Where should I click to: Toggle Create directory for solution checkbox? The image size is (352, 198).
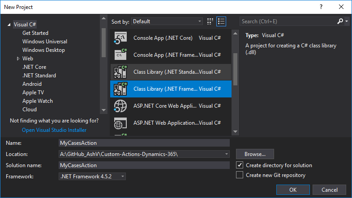pos(240,165)
